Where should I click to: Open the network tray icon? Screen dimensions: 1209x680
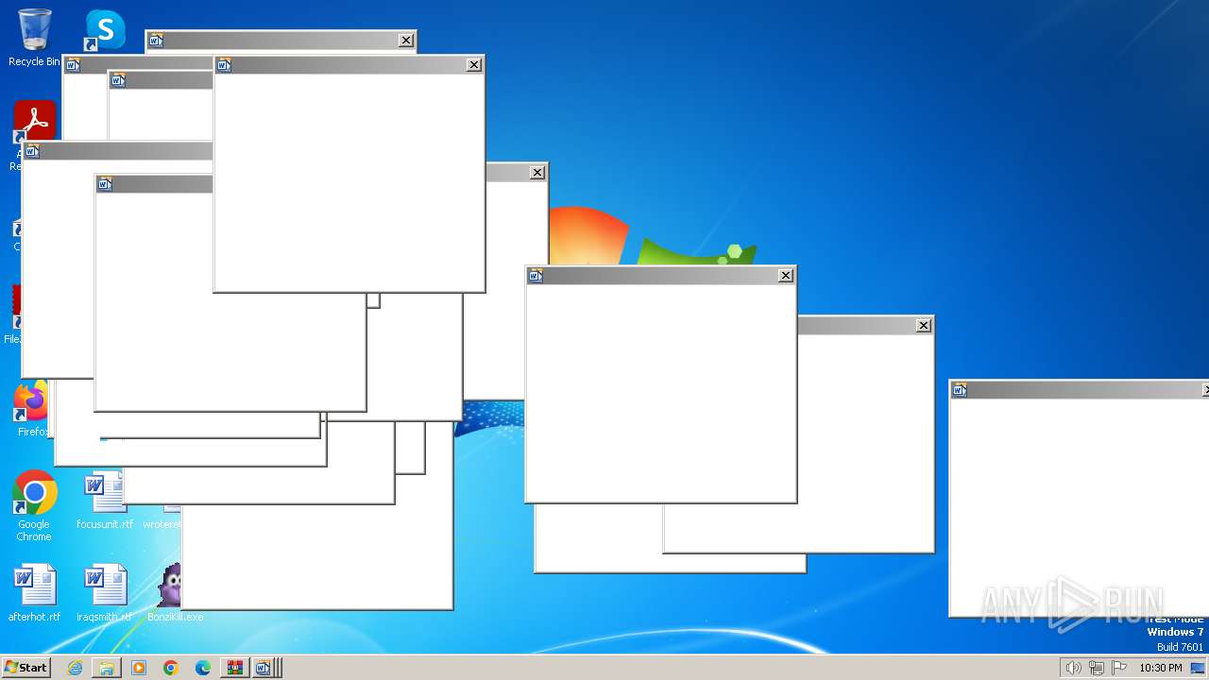pos(1096,668)
